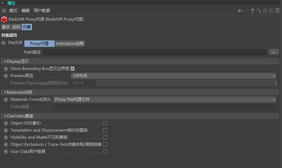
Task: Enable Tesselation and Displacement override checkbox
Action: (x=105, y=130)
